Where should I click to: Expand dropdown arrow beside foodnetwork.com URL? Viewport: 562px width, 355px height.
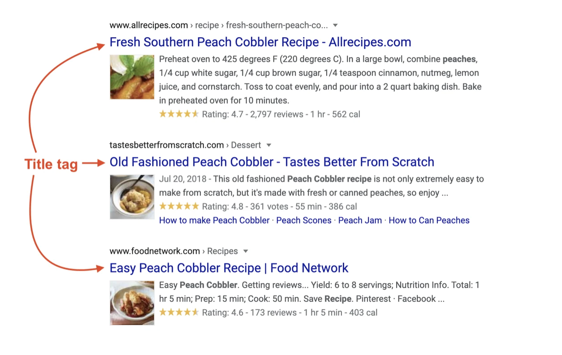point(246,251)
